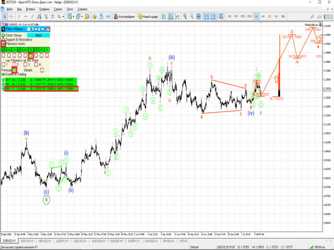Toggle chart shift from right edge

(x=213, y=16)
